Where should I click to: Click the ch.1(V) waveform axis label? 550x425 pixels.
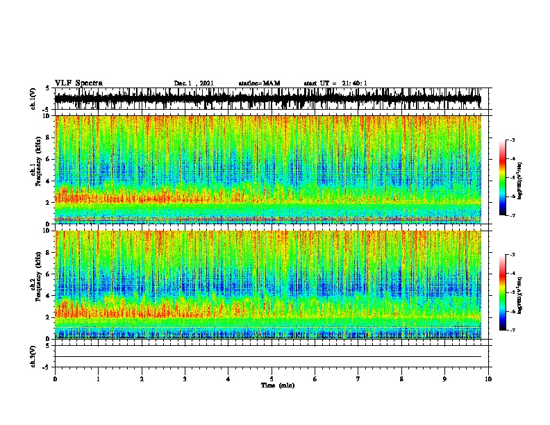click(x=33, y=99)
